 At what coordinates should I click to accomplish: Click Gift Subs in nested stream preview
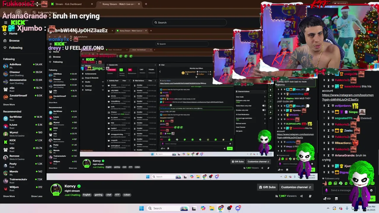coord(238,162)
